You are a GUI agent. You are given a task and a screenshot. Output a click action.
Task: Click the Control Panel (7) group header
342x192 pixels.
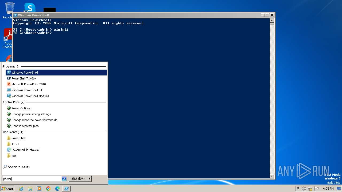[x=14, y=102]
